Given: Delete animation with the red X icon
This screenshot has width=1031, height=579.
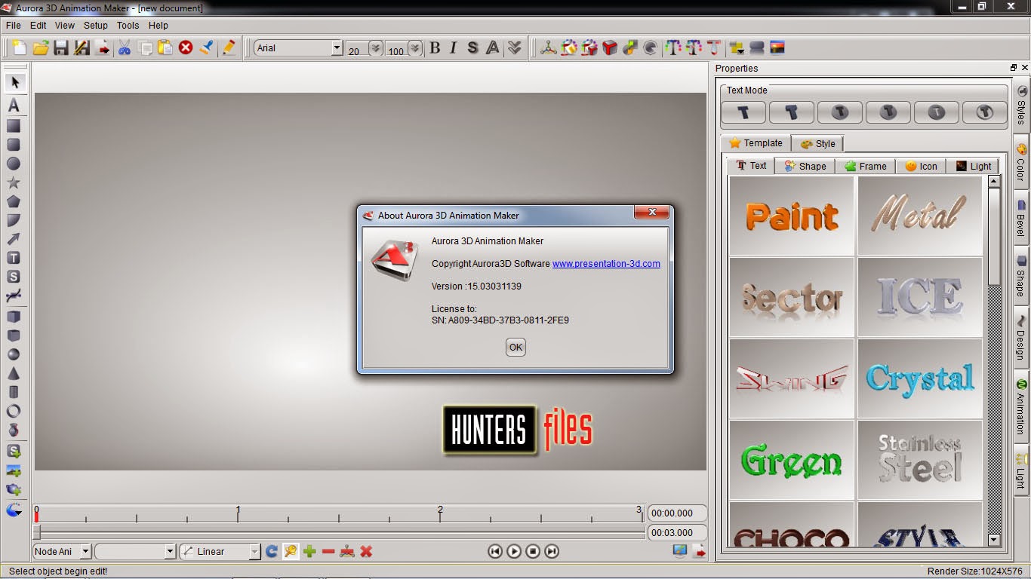Looking at the screenshot, I should pyautogui.click(x=366, y=551).
